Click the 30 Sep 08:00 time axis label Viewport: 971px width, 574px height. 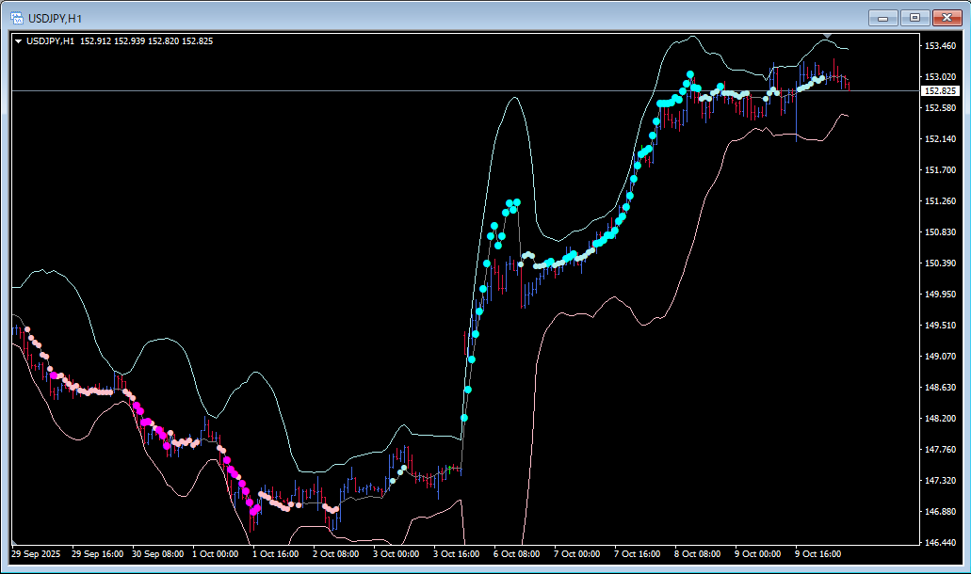tap(158, 554)
